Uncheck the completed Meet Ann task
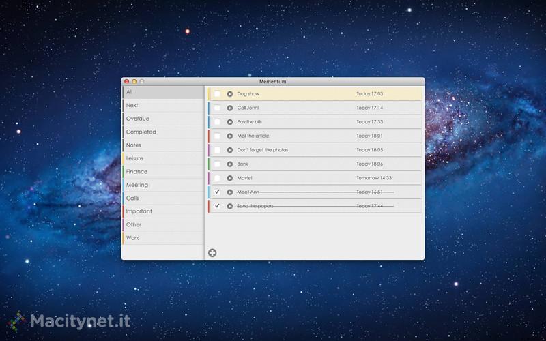Screen dimensions: 546x341 click(x=217, y=192)
